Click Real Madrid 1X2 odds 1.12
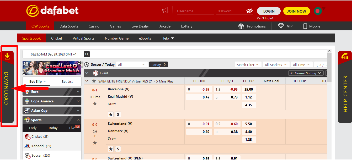This screenshot has width=352, height=160. (x=249, y=97)
